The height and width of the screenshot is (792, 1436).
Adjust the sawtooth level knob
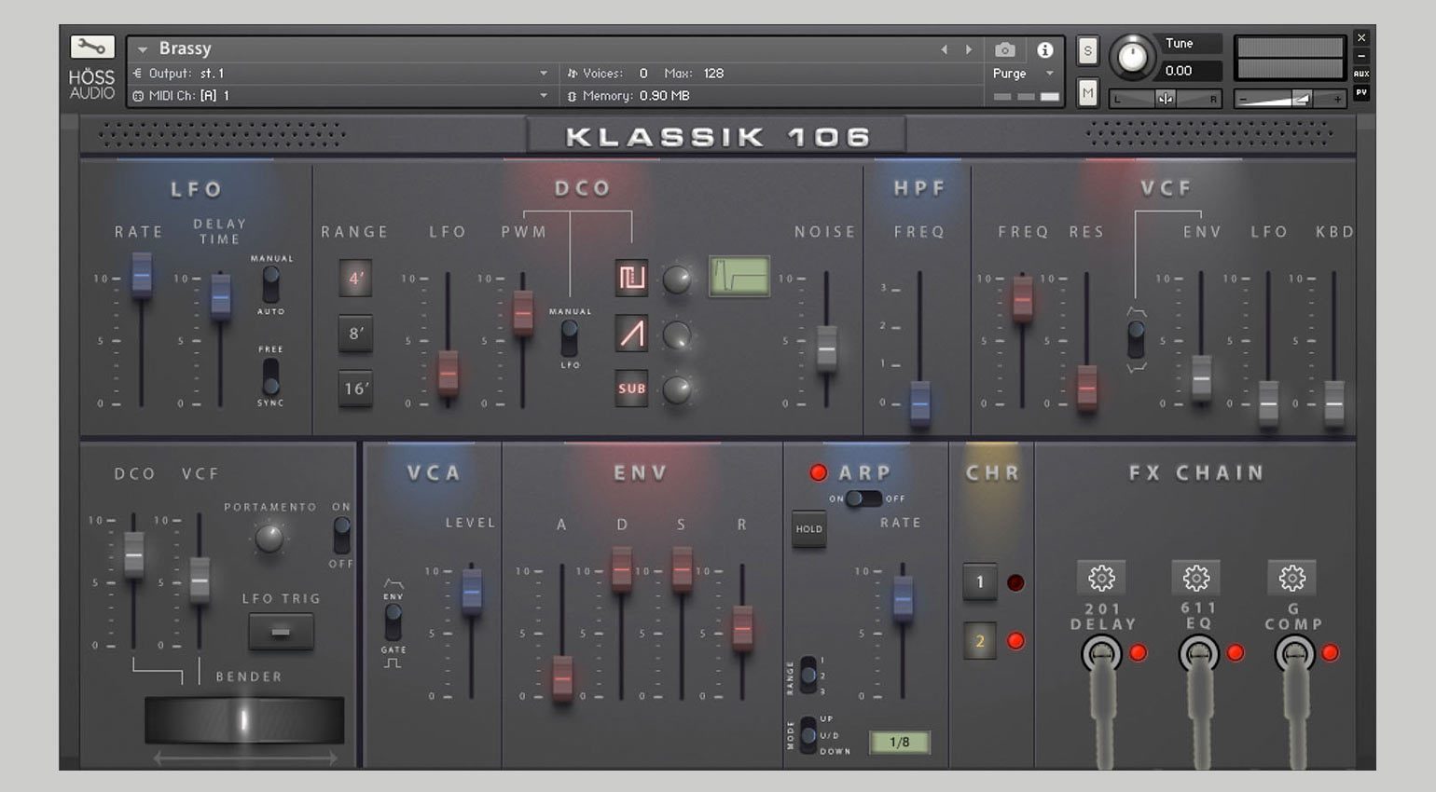tap(677, 335)
